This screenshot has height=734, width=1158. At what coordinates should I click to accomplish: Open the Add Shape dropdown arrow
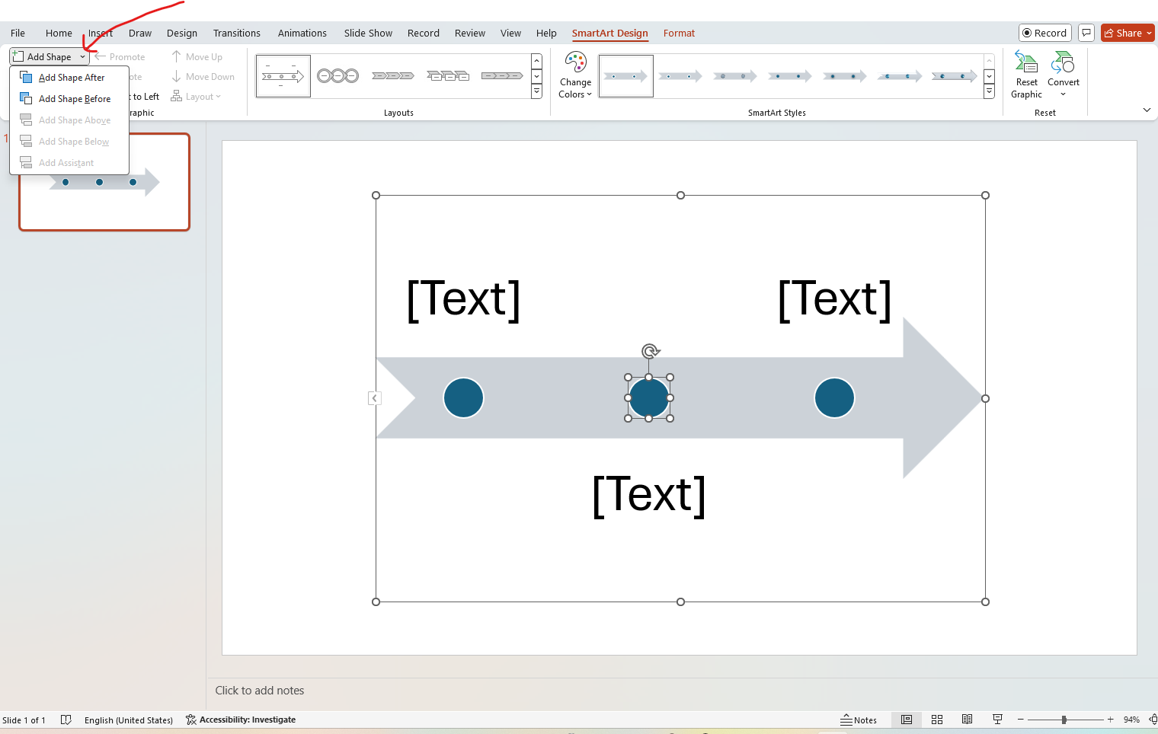click(83, 56)
